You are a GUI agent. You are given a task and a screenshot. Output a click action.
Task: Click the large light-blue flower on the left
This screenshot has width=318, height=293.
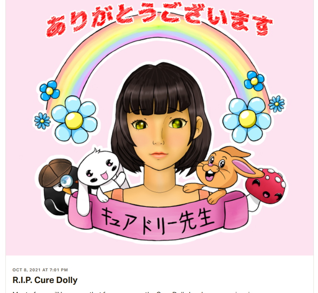tap(74, 120)
